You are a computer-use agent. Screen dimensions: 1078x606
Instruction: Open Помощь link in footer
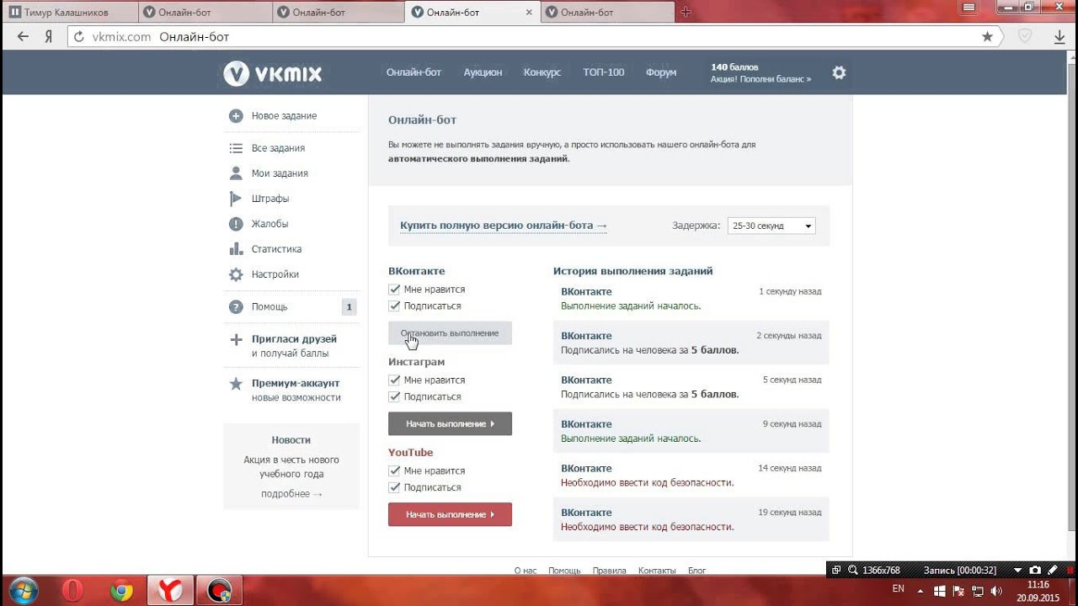click(564, 571)
